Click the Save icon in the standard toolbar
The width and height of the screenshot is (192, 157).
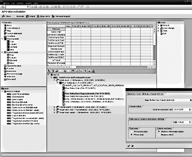[x=36, y=7]
